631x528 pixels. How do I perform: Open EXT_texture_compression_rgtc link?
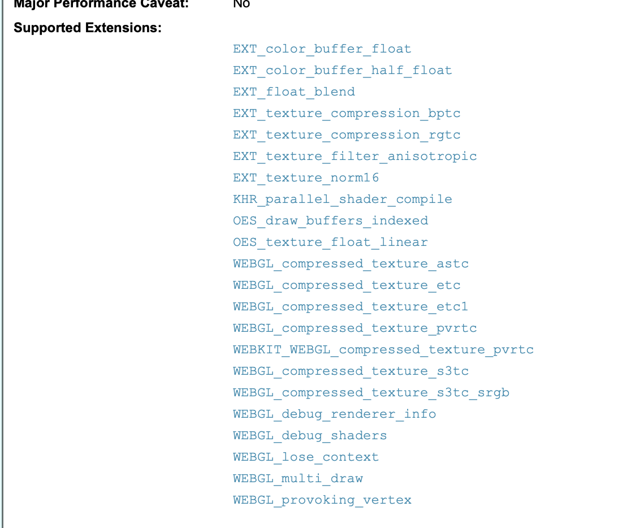tap(347, 135)
